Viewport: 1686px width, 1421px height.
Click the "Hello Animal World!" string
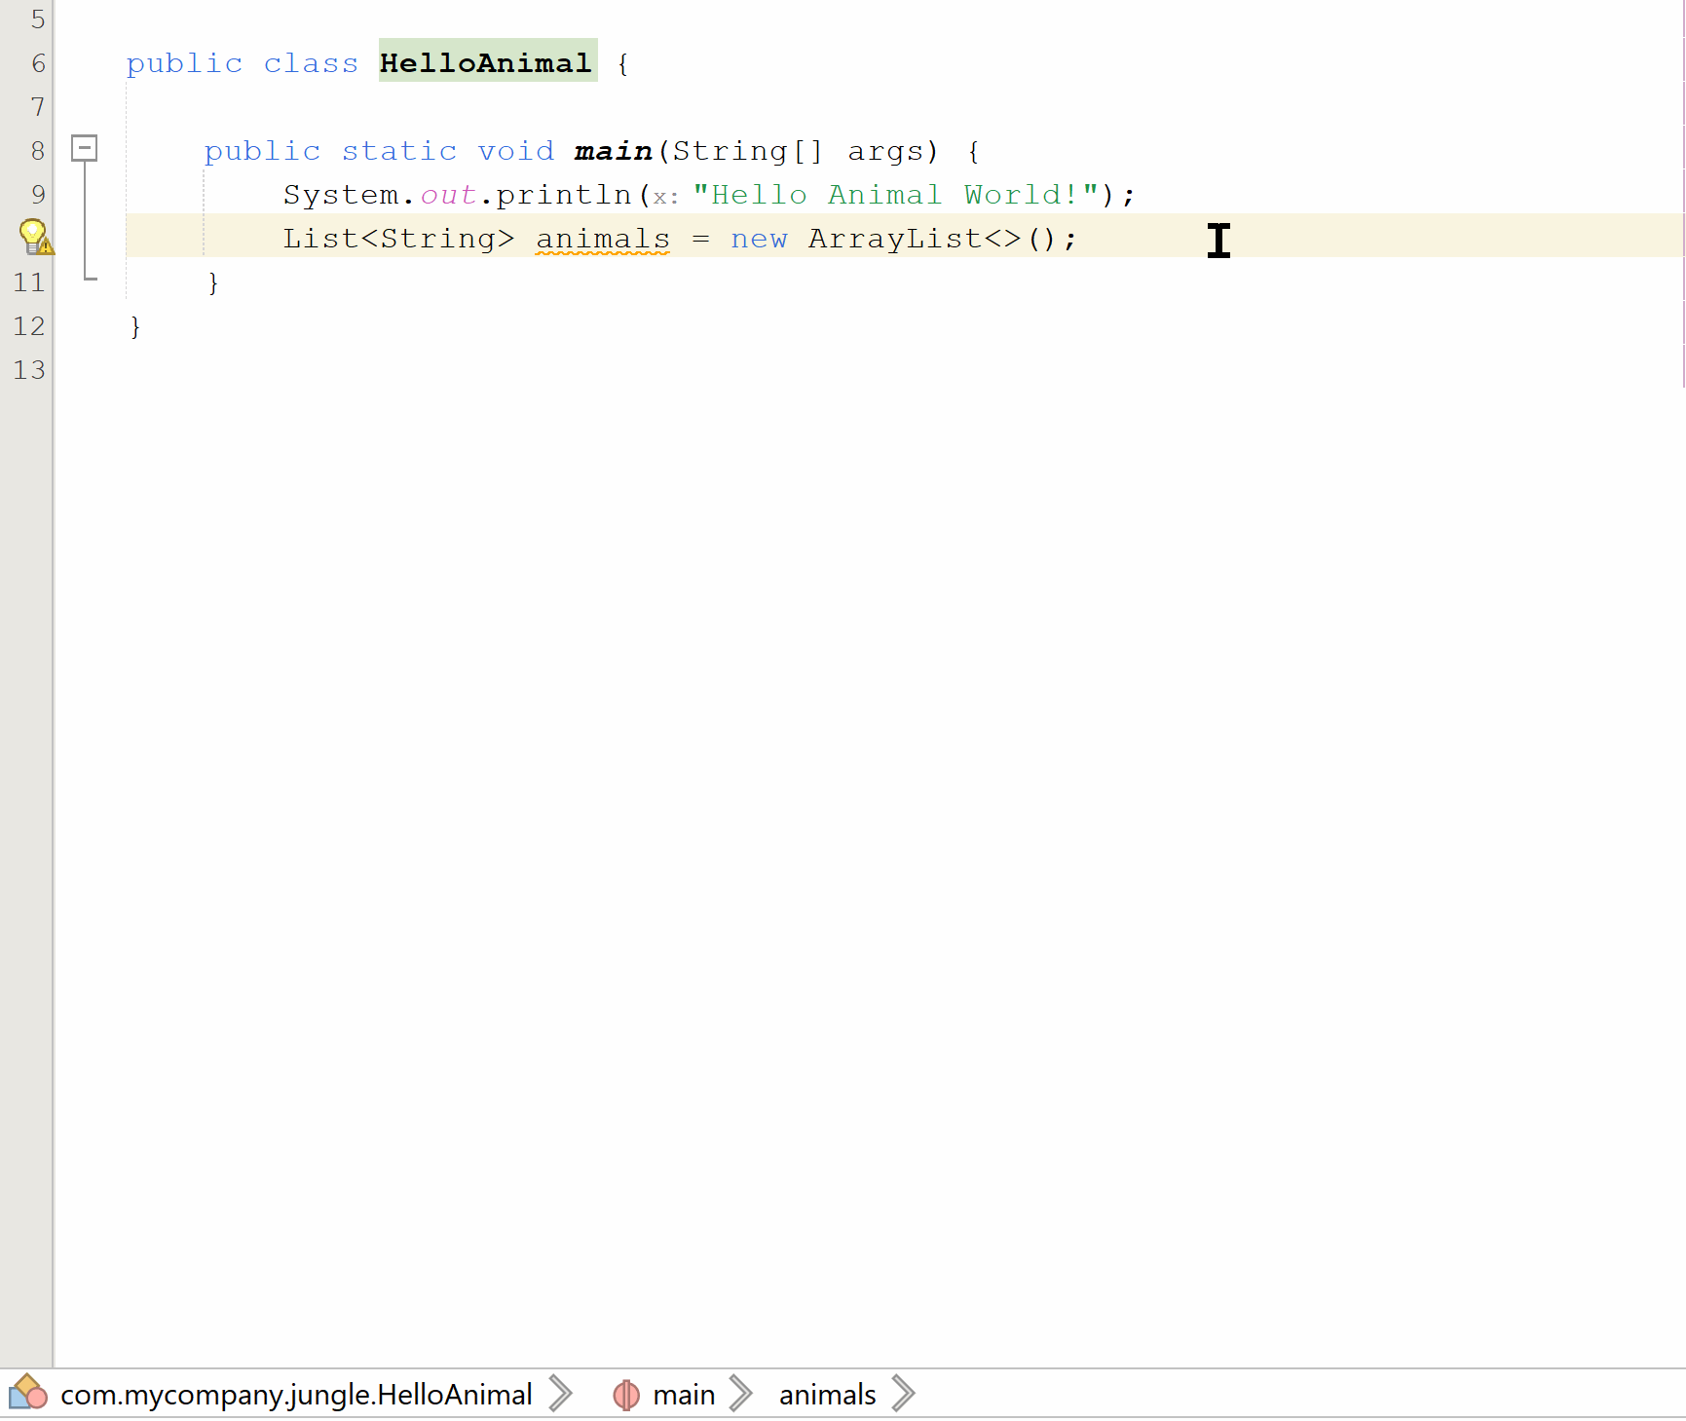click(x=895, y=195)
